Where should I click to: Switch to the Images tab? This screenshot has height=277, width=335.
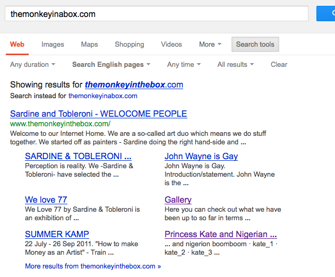[x=53, y=45]
